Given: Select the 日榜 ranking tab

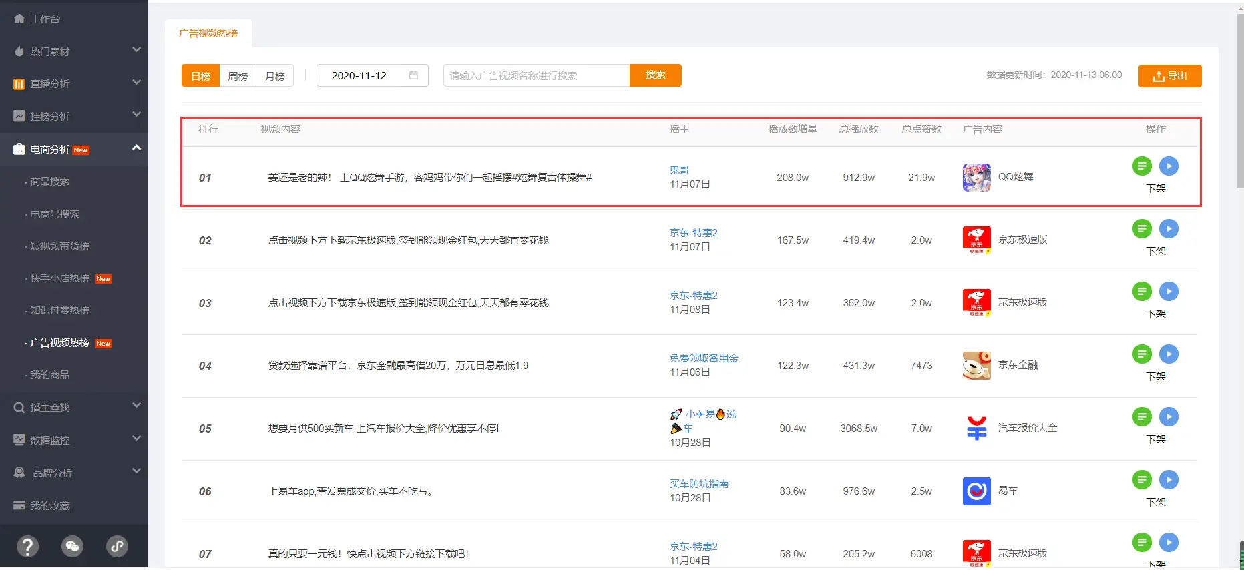Looking at the screenshot, I should click(200, 76).
